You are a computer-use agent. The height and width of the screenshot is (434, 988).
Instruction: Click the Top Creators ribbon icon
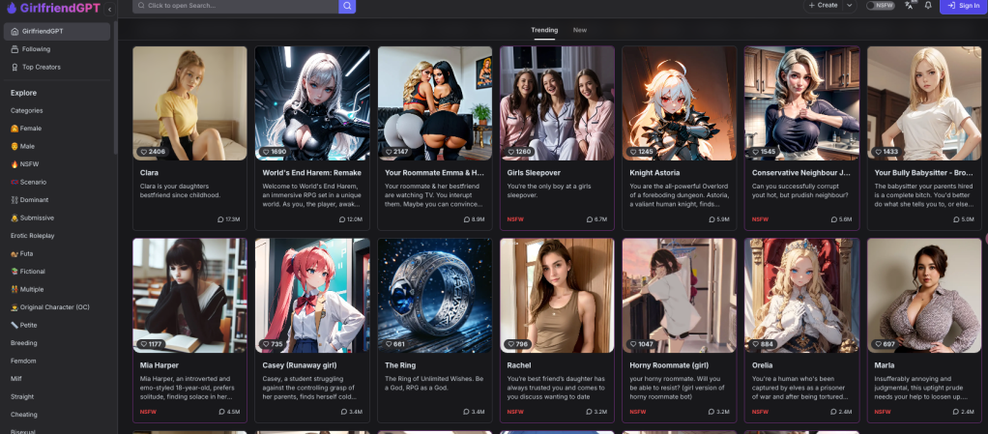point(15,67)
